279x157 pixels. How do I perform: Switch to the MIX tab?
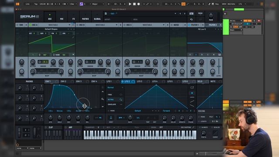coord(62,17)
